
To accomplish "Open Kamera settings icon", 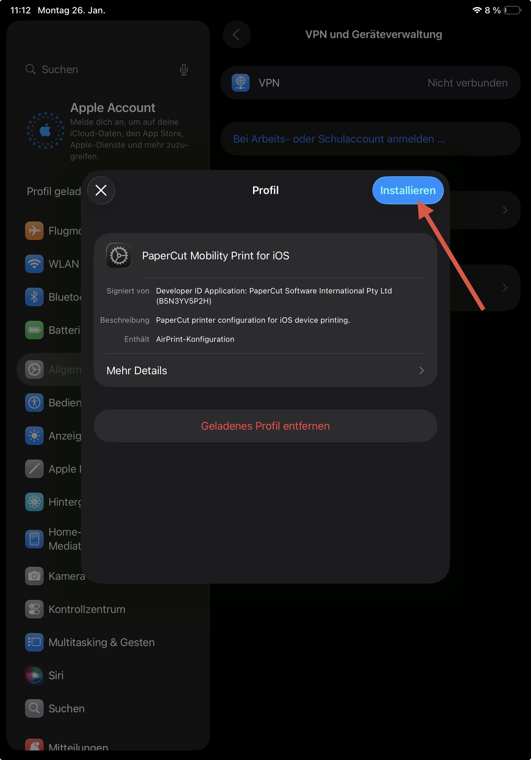I will 34,576.
